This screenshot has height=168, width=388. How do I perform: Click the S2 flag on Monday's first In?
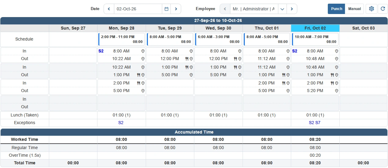[x=101, y=51]
